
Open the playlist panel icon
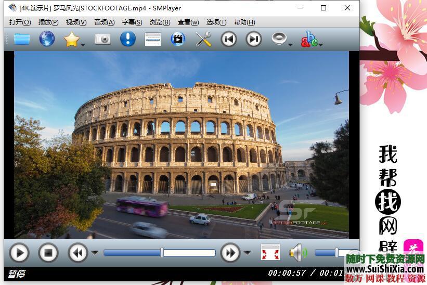[152, 39]
